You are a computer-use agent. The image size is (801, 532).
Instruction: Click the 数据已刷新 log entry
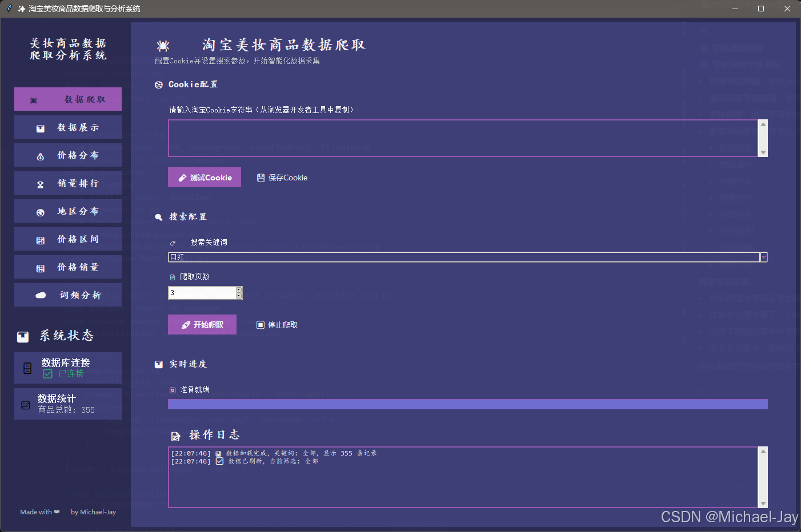coord(245,461)
